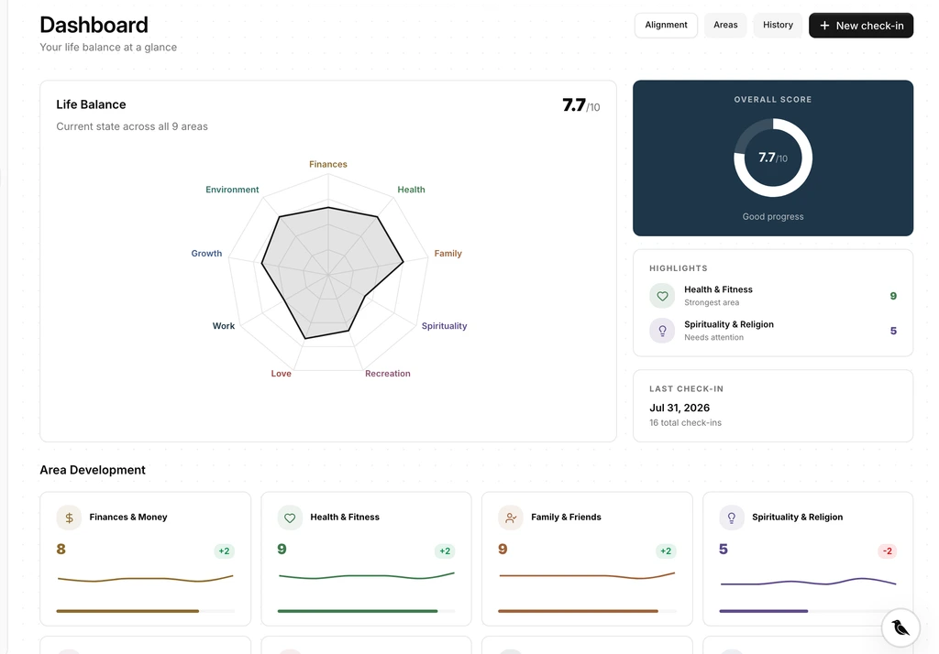The height and width of the screenshot is (654, 939).
Task: Click the Family label on radar chart
Action: 447,254
